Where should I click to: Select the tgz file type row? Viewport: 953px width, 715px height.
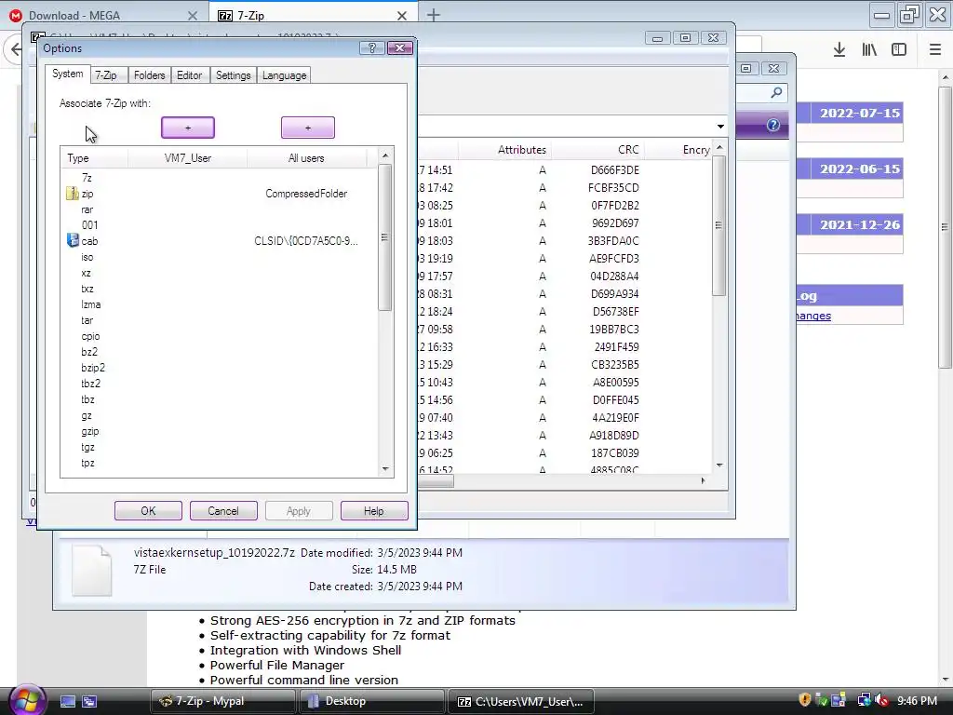point(219,447)
